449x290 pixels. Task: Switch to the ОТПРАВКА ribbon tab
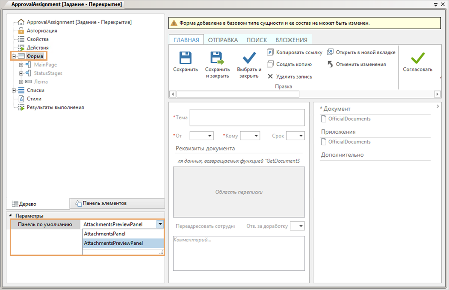[x=223, y=40]
